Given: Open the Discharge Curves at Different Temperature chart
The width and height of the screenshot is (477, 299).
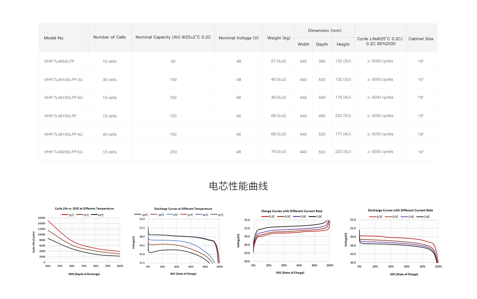Looking at the screenshot, I should [178, 241].
